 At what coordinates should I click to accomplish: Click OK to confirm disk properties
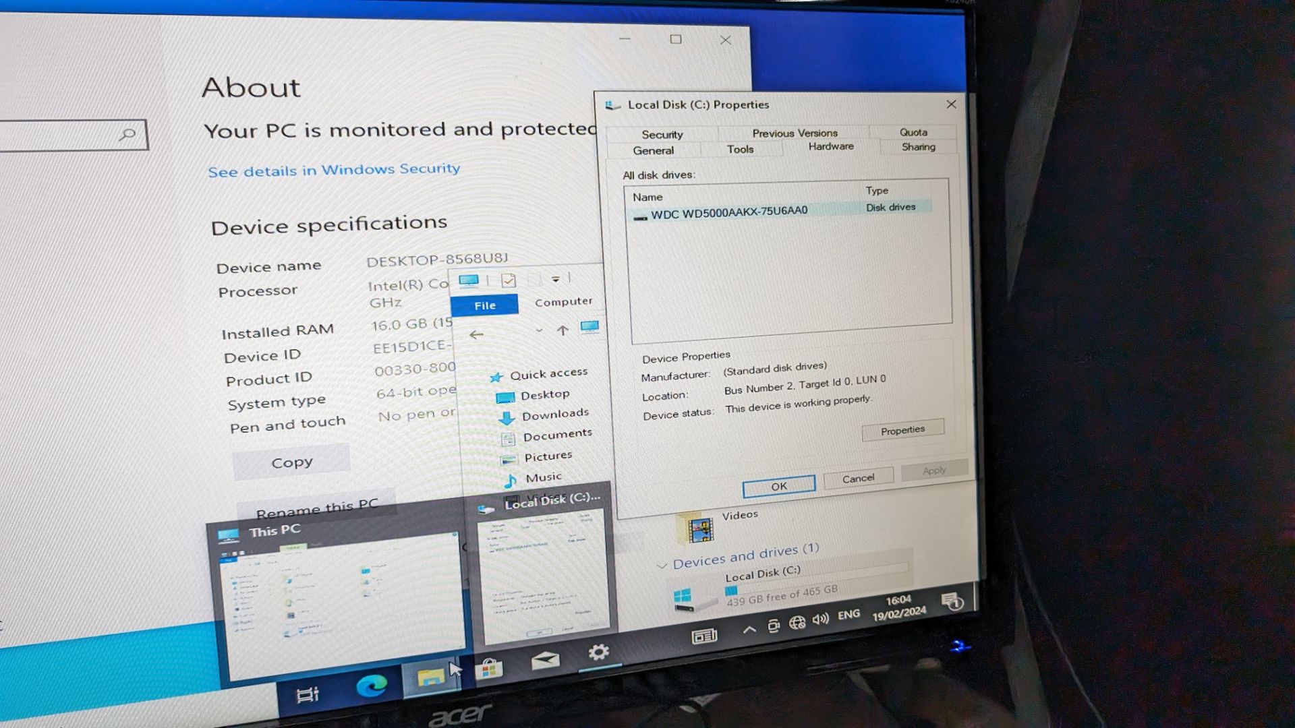tap(778, 485)
